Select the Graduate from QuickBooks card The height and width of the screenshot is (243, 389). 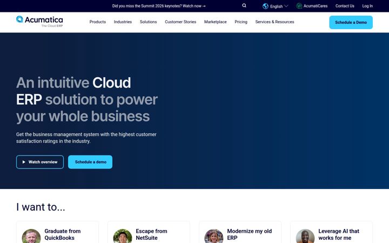(x=58, y=232)
